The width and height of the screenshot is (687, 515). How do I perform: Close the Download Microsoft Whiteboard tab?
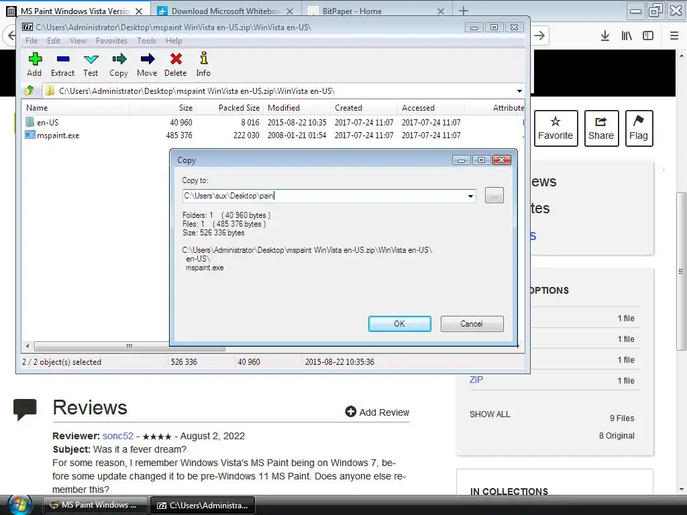[x=290, y=11]
